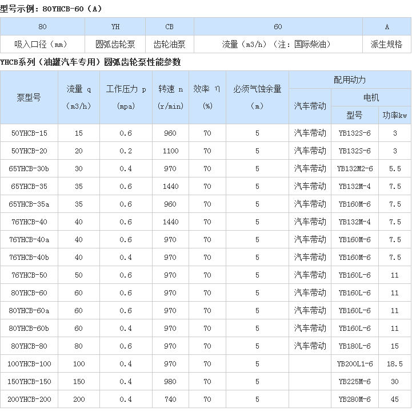Click the 76YHCB-40a model cell
Screen dimensions: 412x411
[x=29, y=239]
